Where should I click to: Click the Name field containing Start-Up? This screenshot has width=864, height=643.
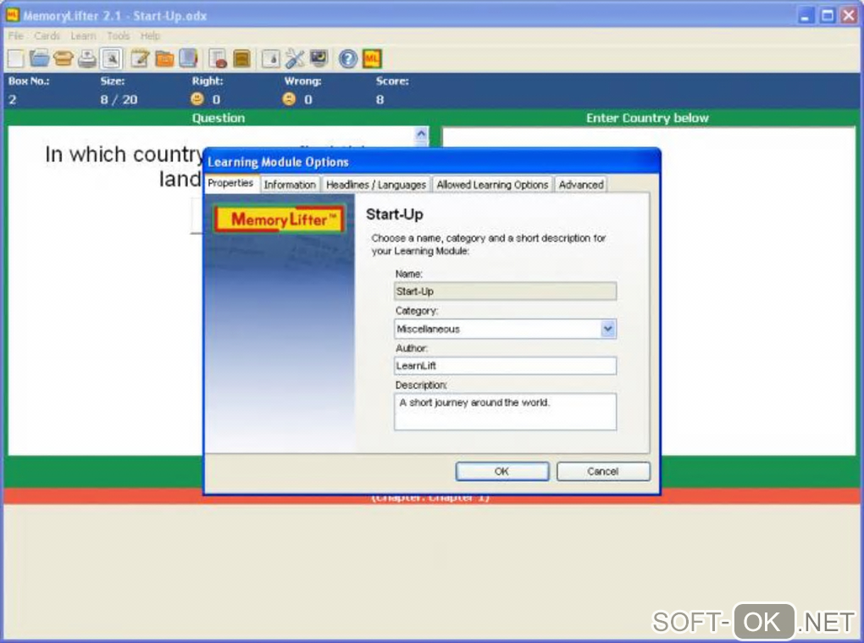pos(506,291)
